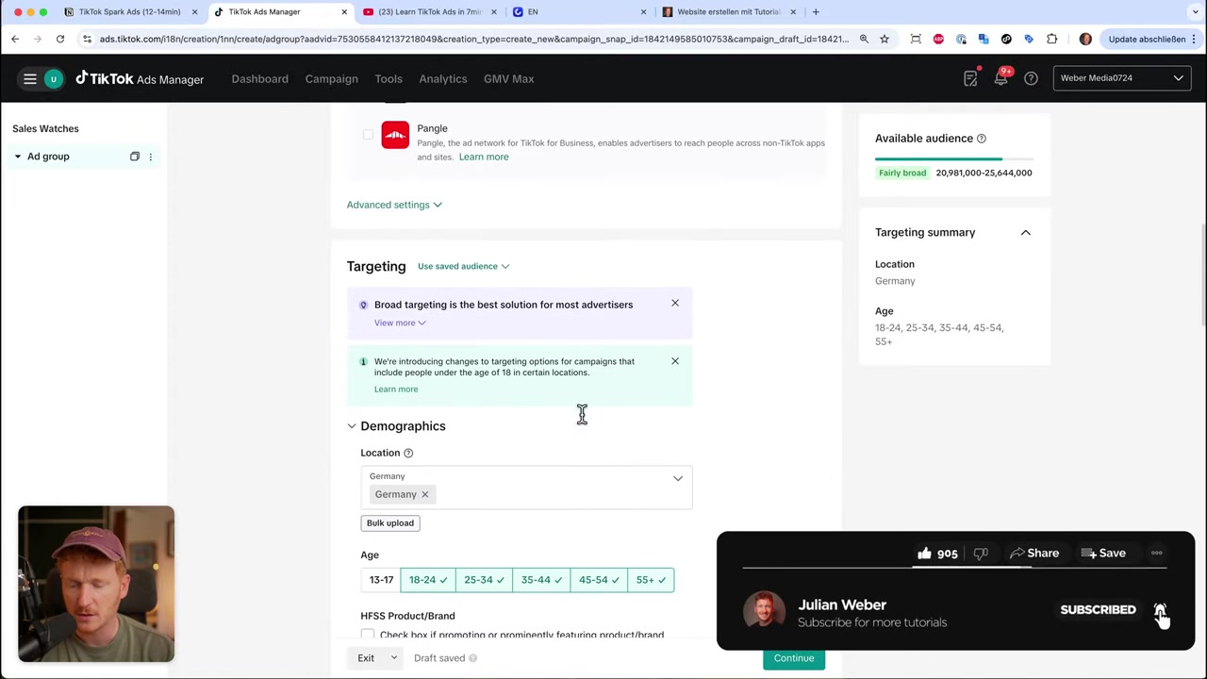The height and width of the screenshot is (679, 1207).
Task: Click Learn more under Pangle description
Action: pyautogui.click(x=484, y=157)
